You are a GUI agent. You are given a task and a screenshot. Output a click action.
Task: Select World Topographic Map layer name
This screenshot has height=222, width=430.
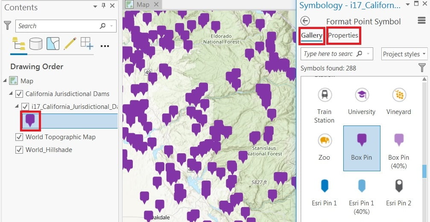pyautogui.click(x=61, y=137)
